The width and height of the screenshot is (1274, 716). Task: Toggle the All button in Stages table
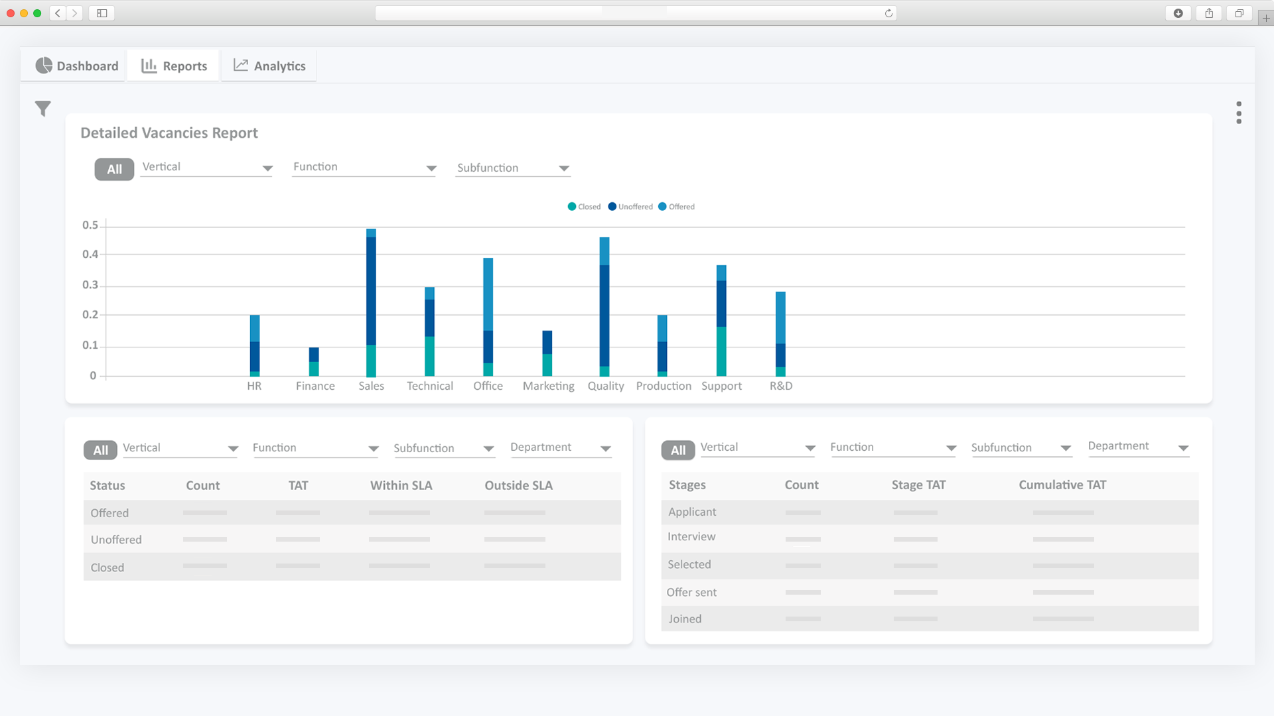click(x=677, y=450)
